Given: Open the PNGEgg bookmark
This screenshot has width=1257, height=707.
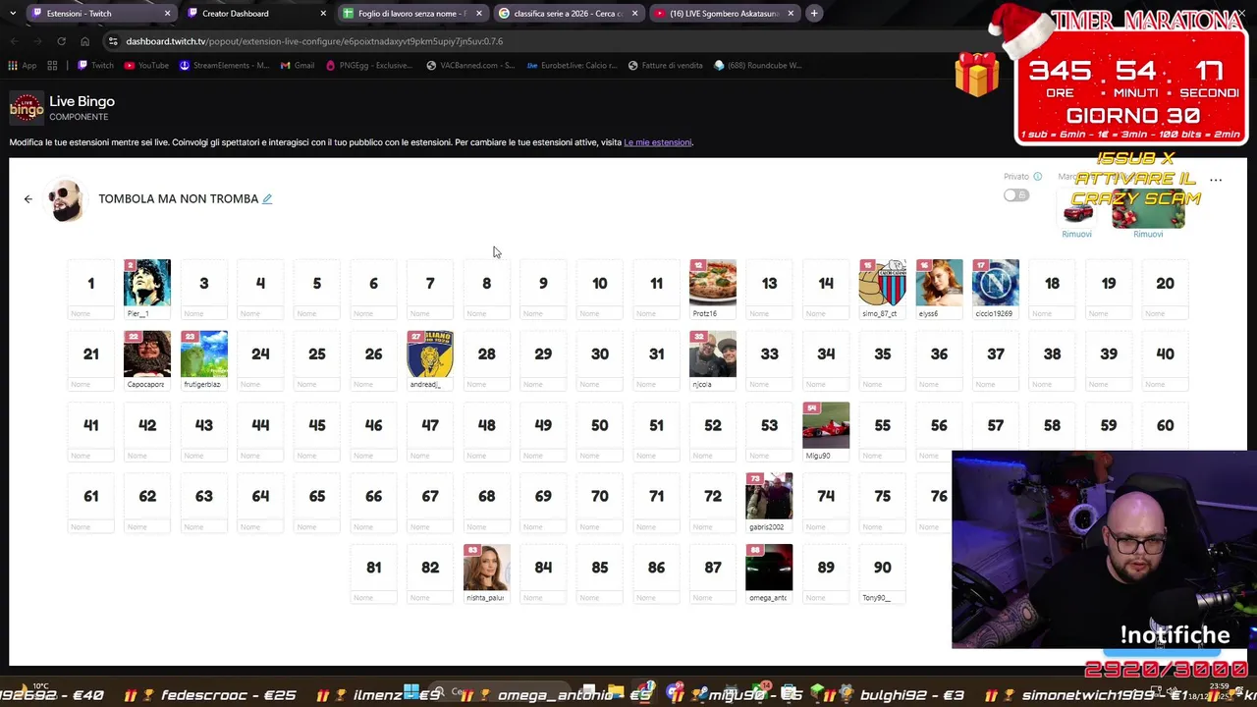Looking at the screenshot, I should tap(368, 65).
